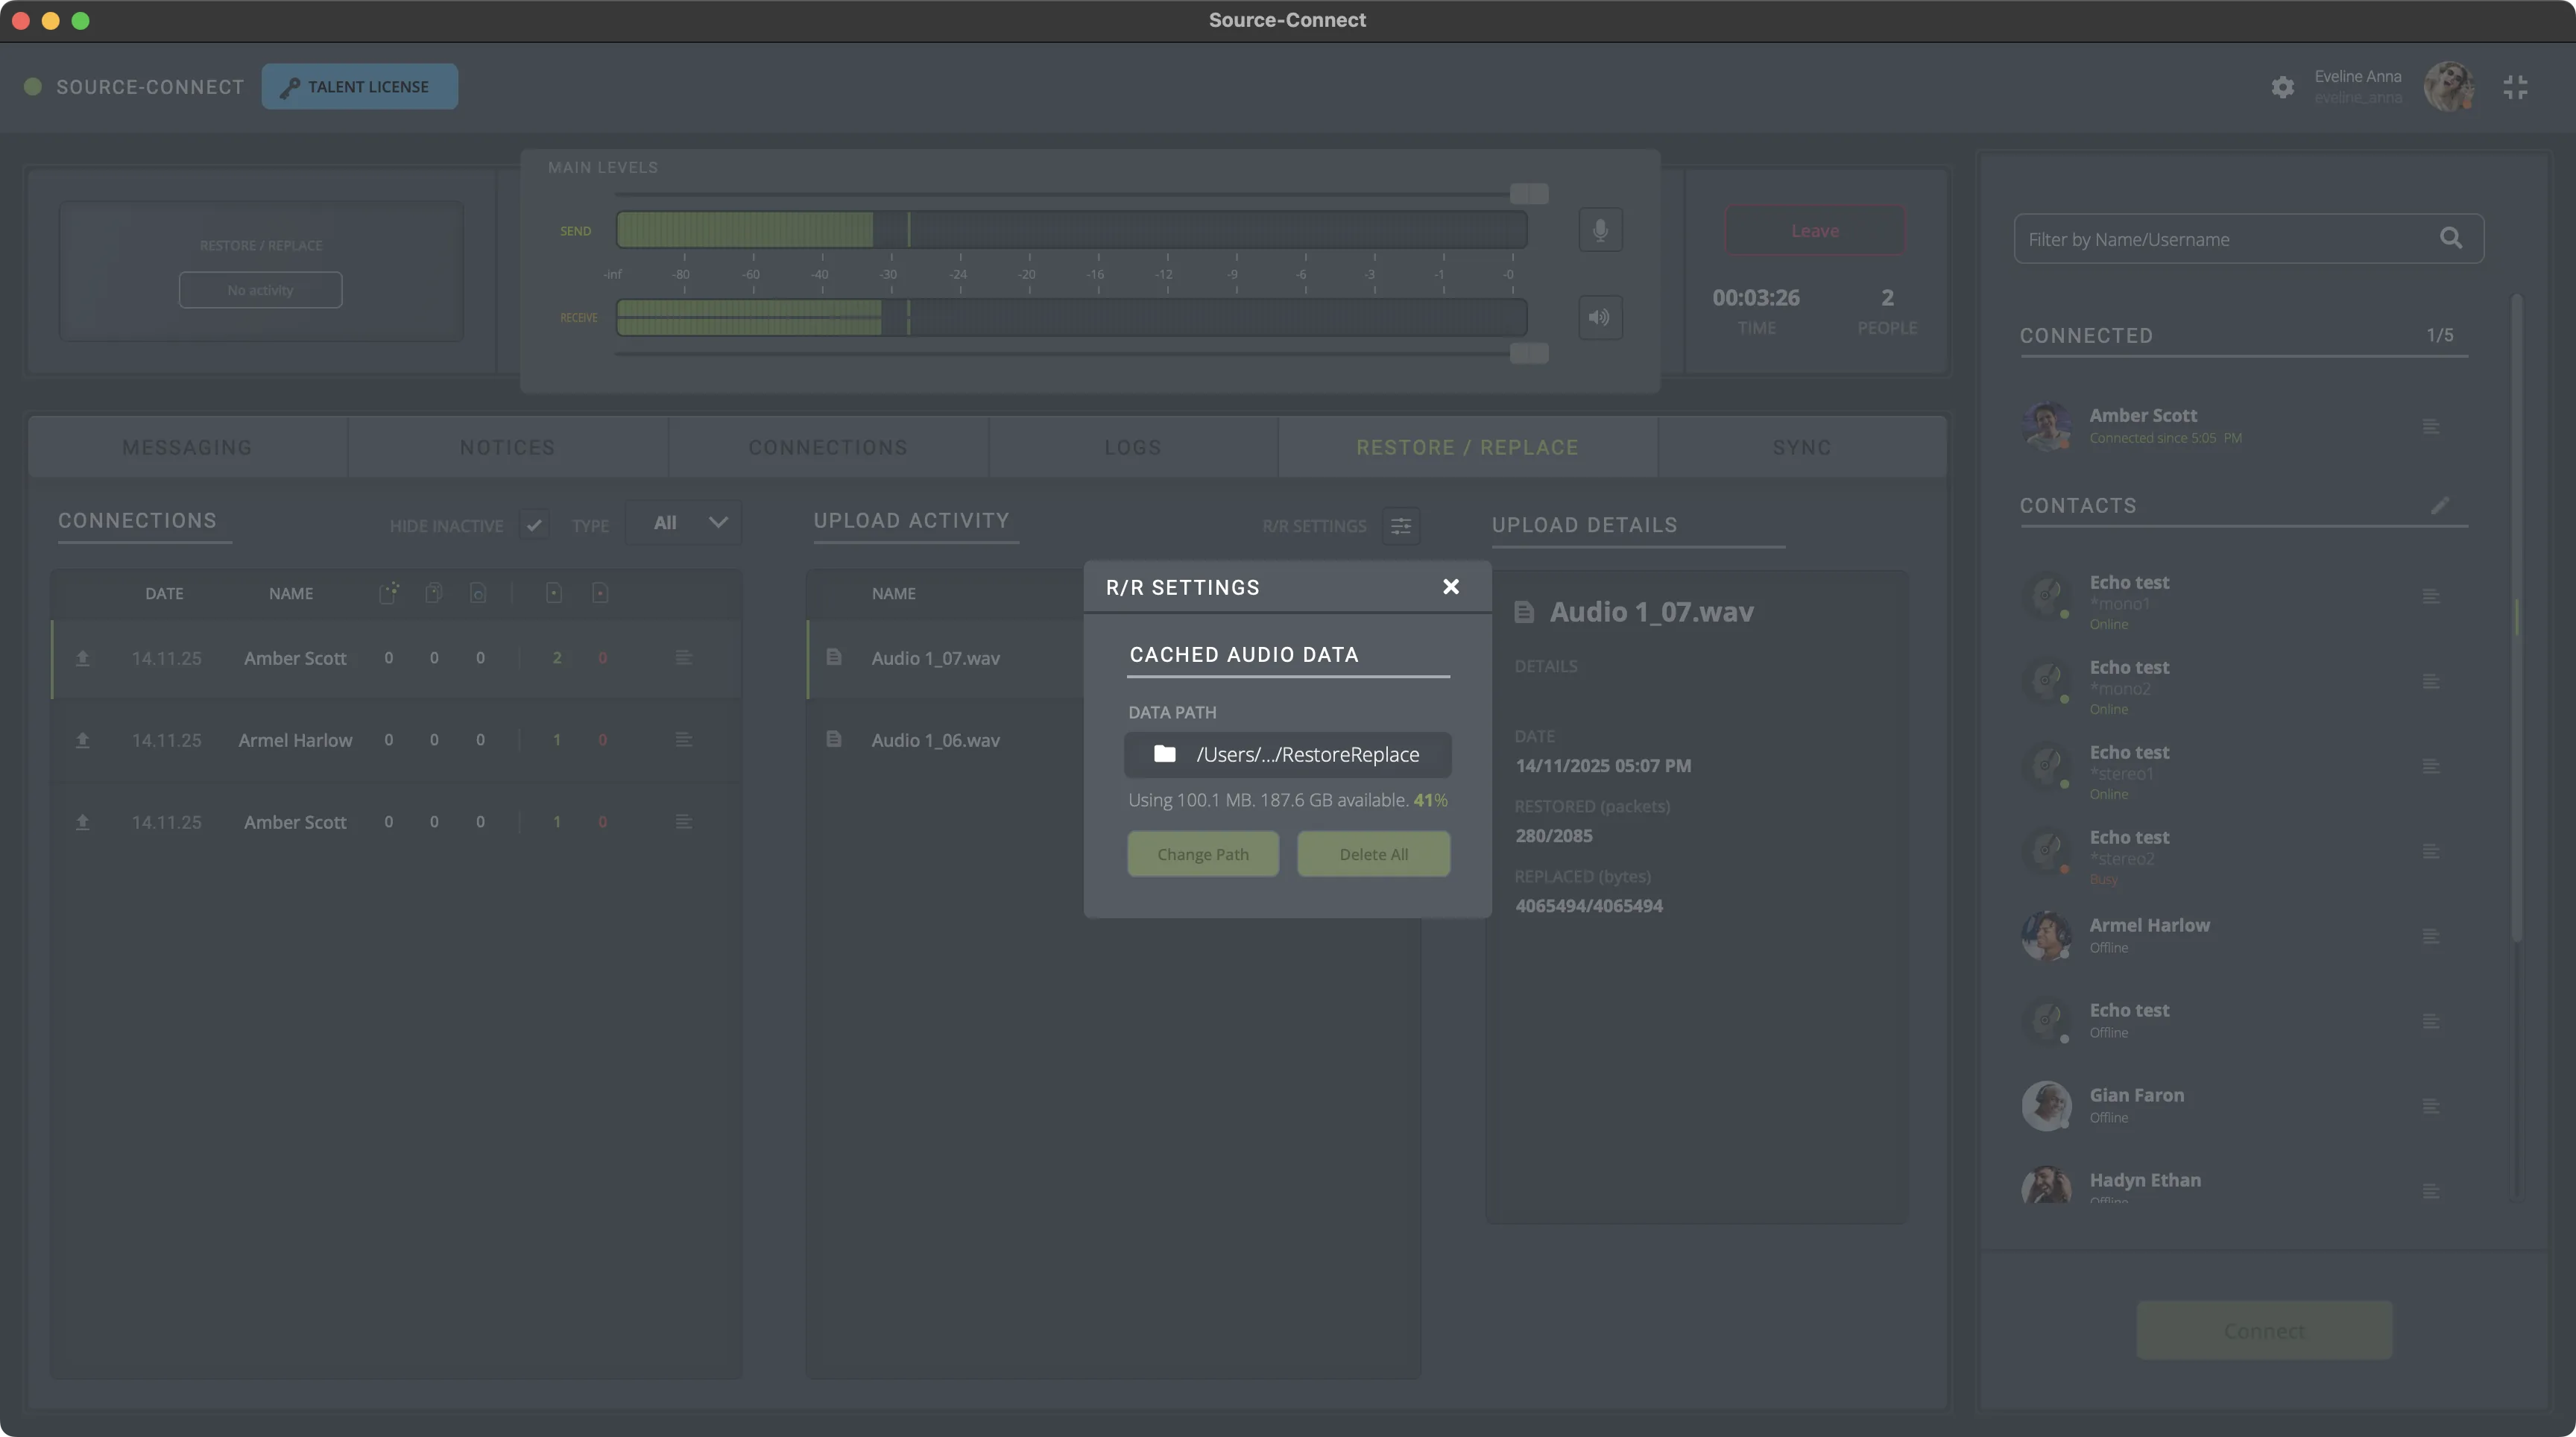Open menu for Echo test stereo1
2576x1437 pixels.
2431,767
